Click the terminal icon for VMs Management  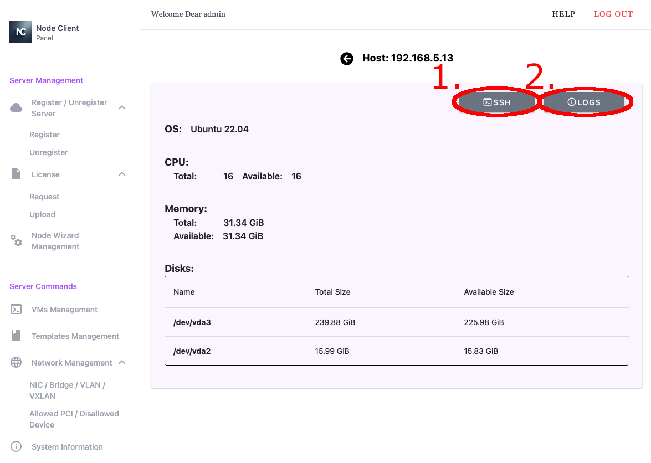click(17, 310)
